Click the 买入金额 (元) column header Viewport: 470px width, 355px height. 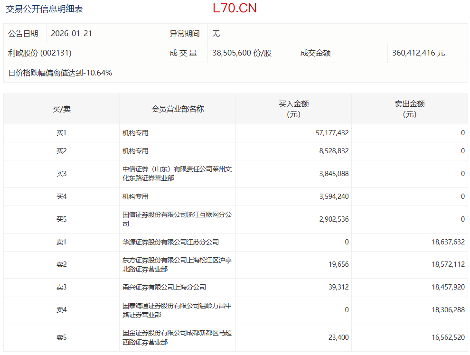[293, 109]
